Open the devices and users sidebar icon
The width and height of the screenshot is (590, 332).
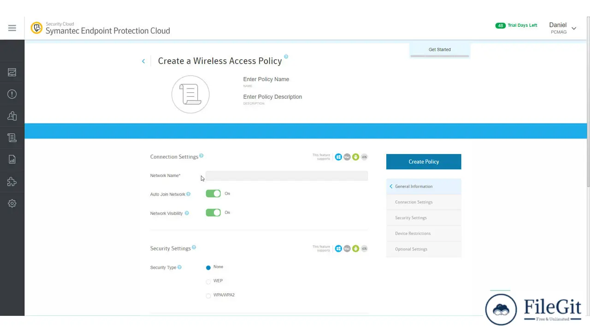(12, 116)
